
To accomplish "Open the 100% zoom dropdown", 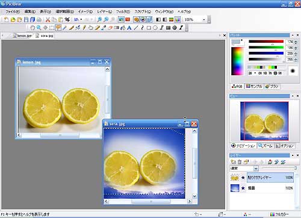I will pyautogui.click(x=204, y=20).
